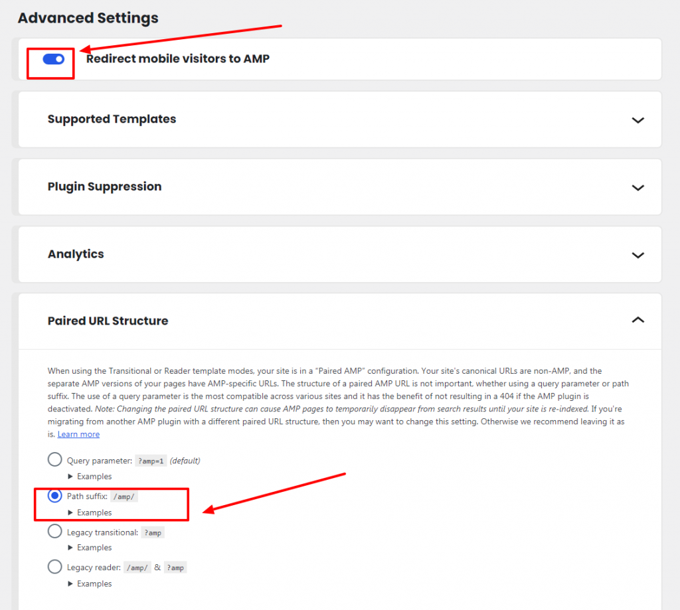
Task: Choose the Legacy transitional radio option
Action: [54, 531]
